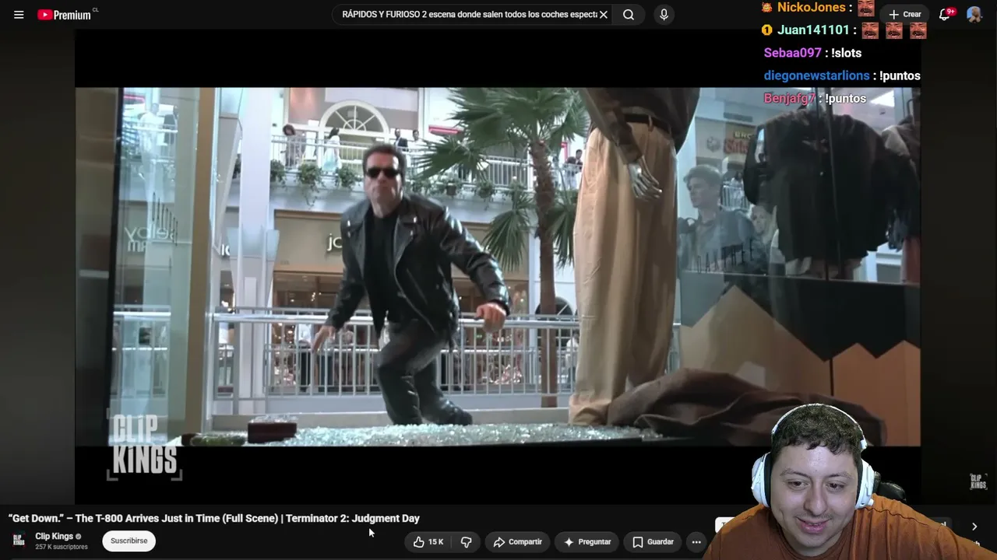Save the video with Guardar
This screenshot has width=997, height=560.
click(x=653, y=541)
